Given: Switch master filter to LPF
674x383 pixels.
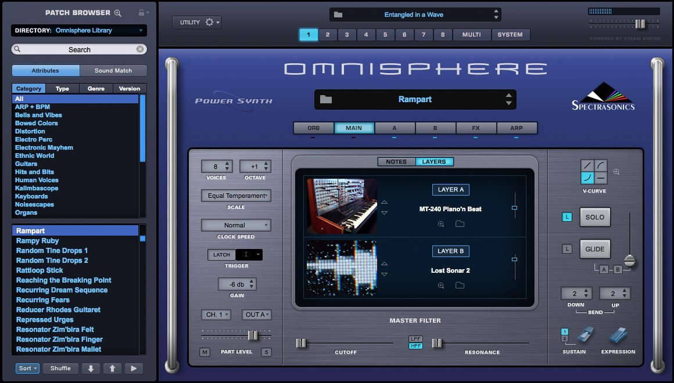Looking at the screenshot, I should [x=415, y=339].
